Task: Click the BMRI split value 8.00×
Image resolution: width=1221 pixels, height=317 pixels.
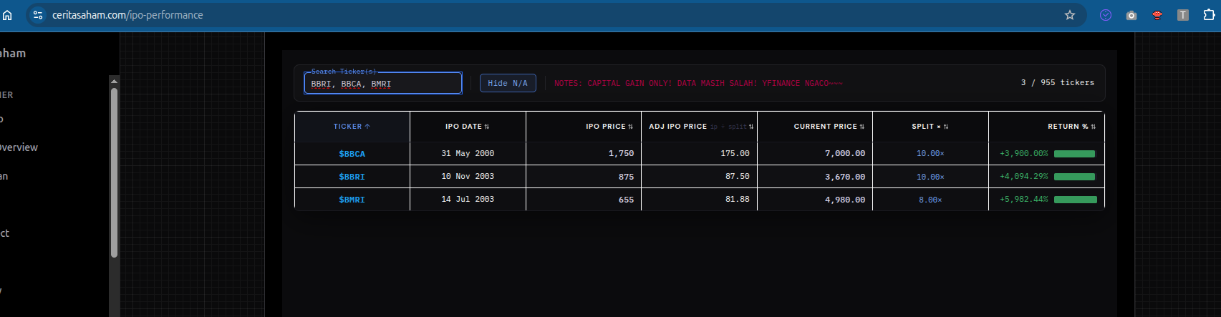Action: click(930, 200)
